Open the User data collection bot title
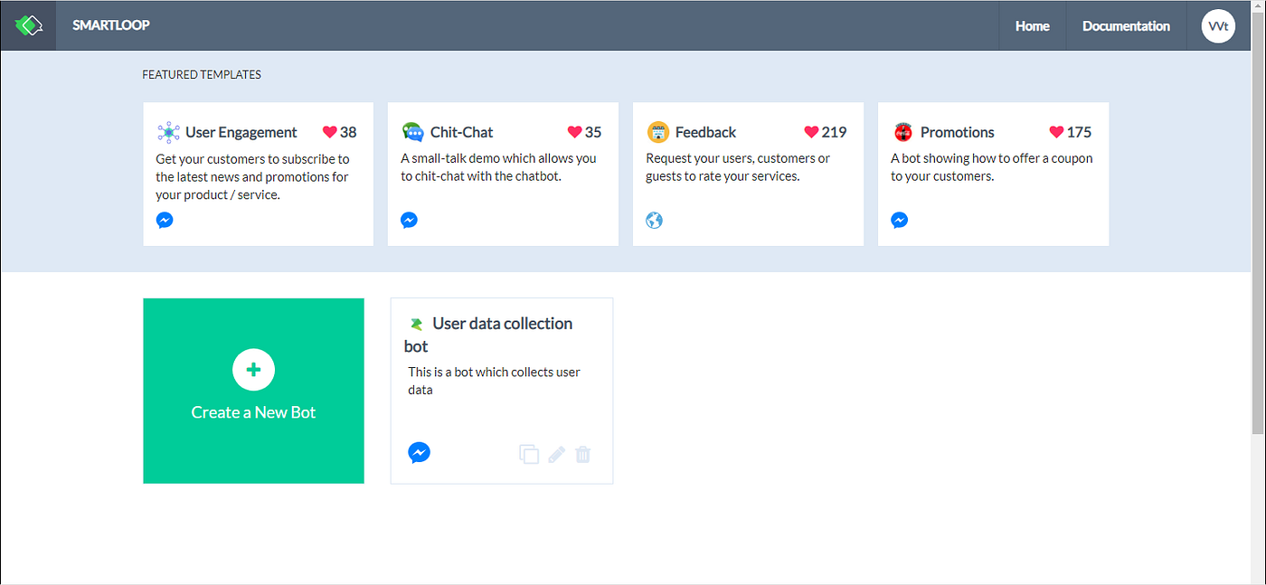 click(x=488, y=335)
